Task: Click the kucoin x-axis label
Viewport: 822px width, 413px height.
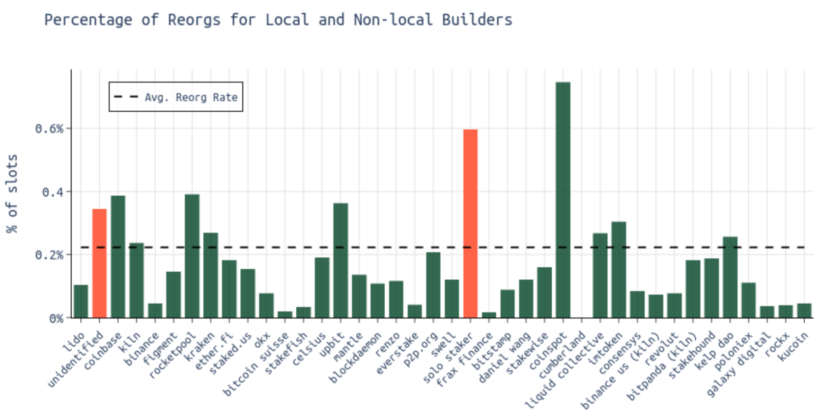Action: pos(793,346)
